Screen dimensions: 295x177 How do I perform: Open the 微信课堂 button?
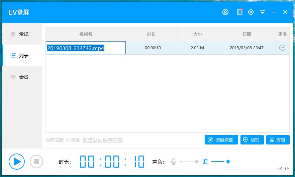[221, 140]
